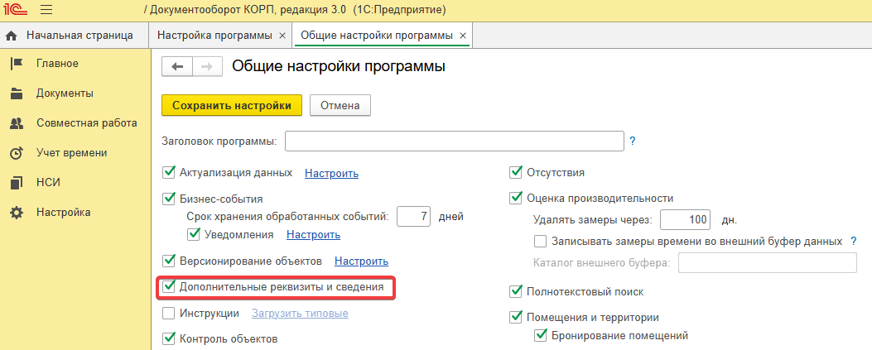Toggle the Отсутствия checkbox
872x350 pixels.
point(516,173)
